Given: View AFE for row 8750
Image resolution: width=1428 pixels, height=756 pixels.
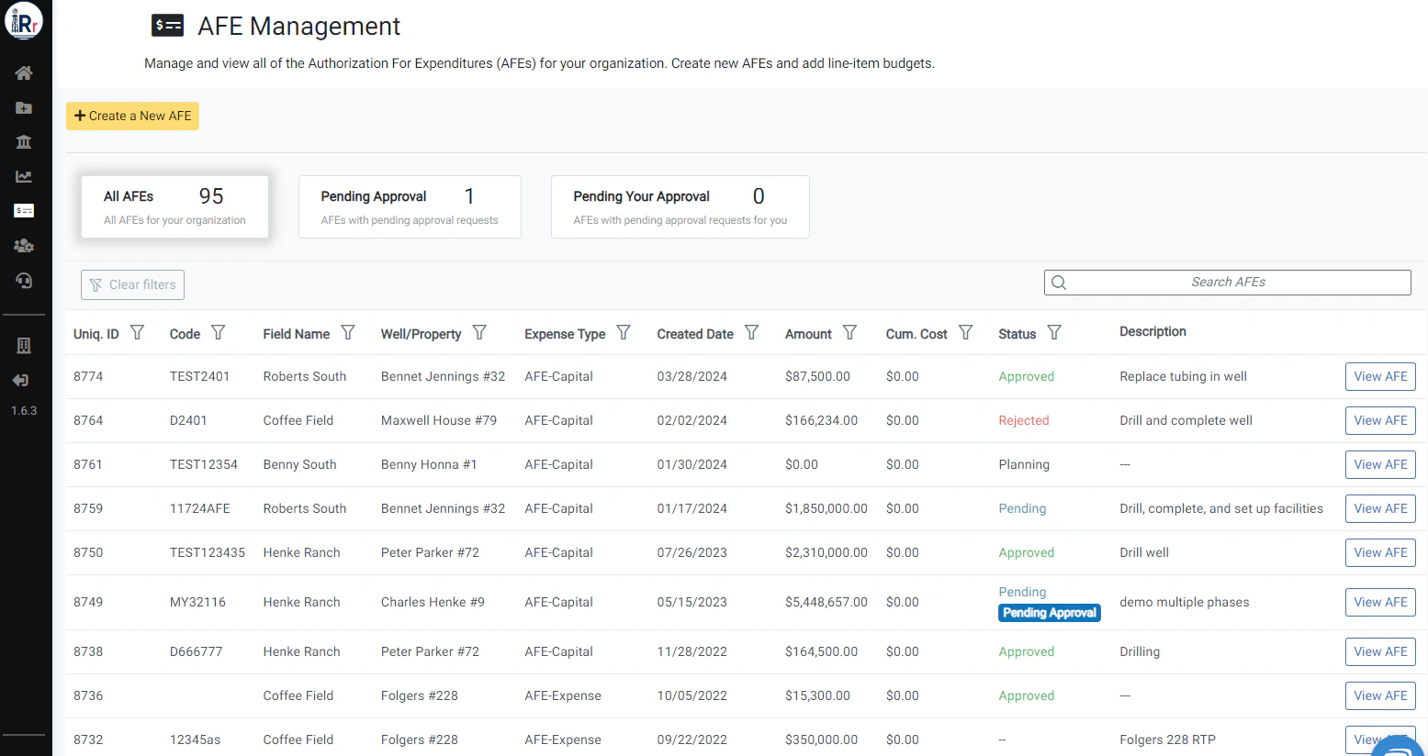Looking at the screenshot, I should (1380, 552).
